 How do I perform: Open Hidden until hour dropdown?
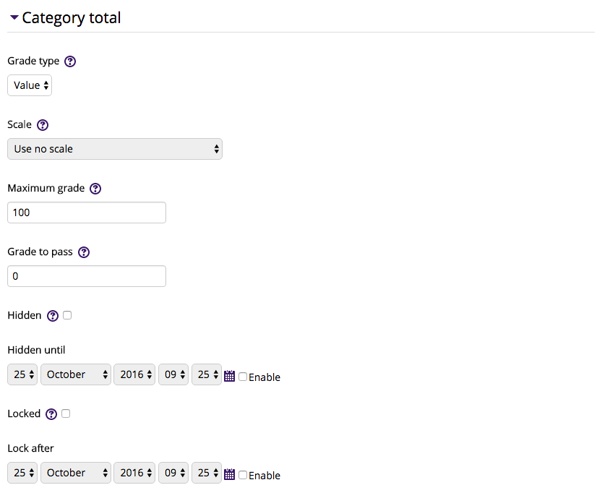coord(173,374)
